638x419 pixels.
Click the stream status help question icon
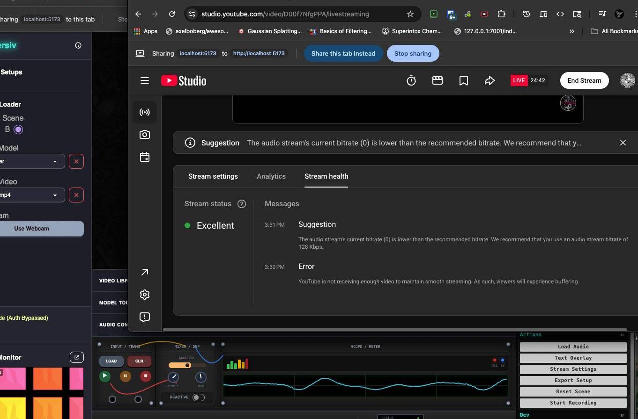[242, 204]
